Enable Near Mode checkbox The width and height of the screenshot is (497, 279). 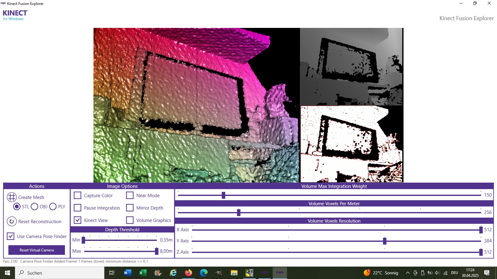pos(130,195)
